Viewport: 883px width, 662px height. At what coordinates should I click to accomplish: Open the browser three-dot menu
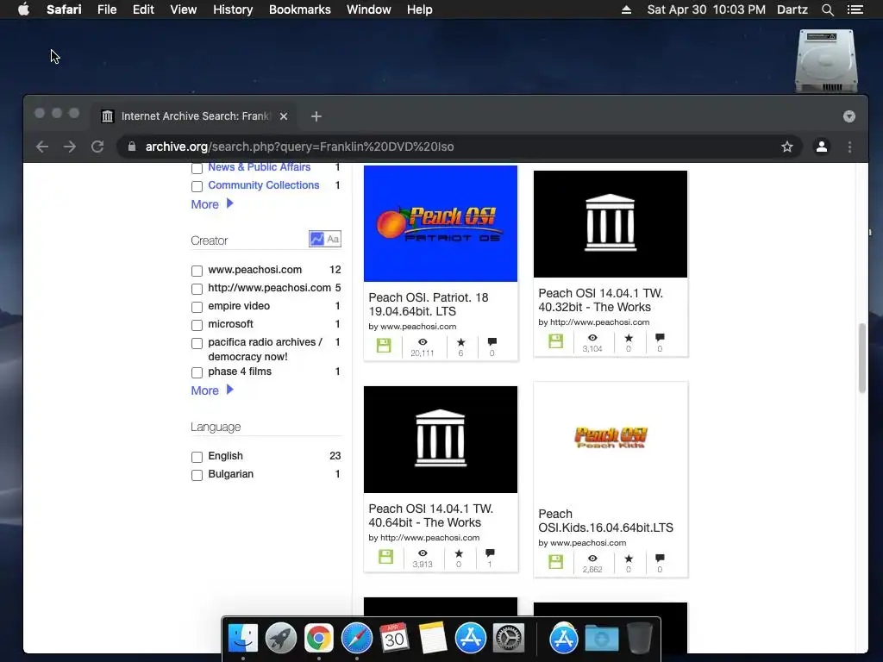pyautogui.click(x=849, y=147)
